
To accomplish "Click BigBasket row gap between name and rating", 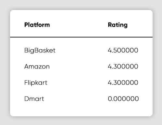I will (82, 50).
